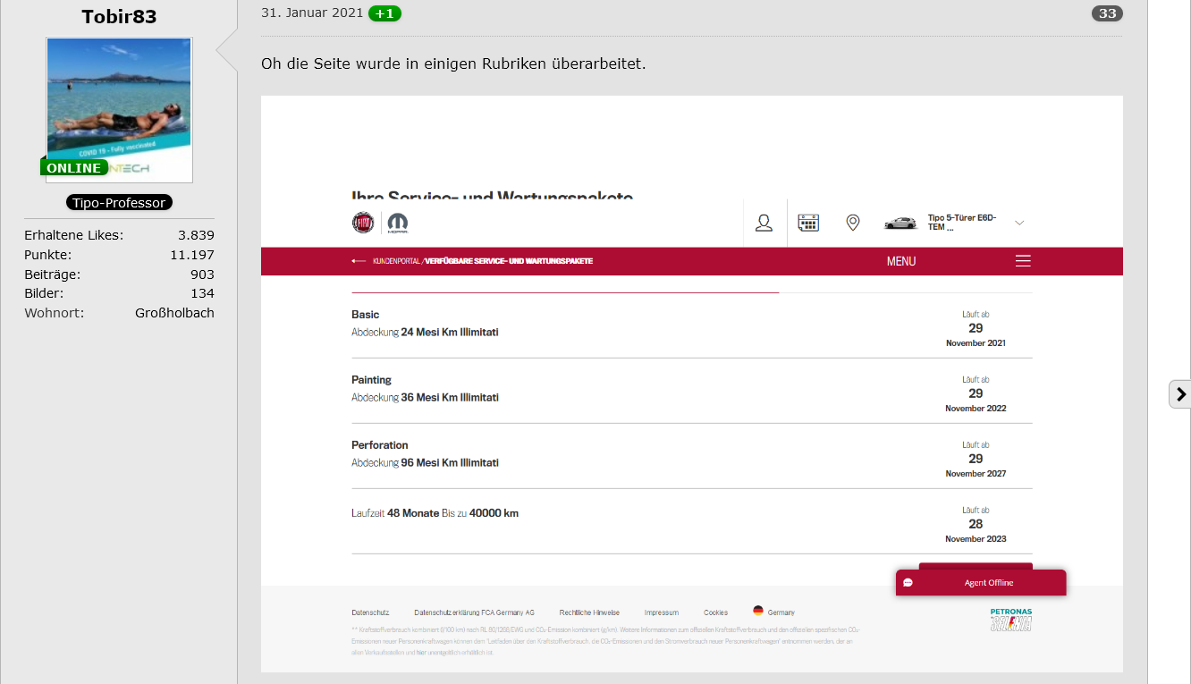The height and width of the screenshot is (684, 1191).
Task: Open the user account profile icon
Action: click(764, 223)
